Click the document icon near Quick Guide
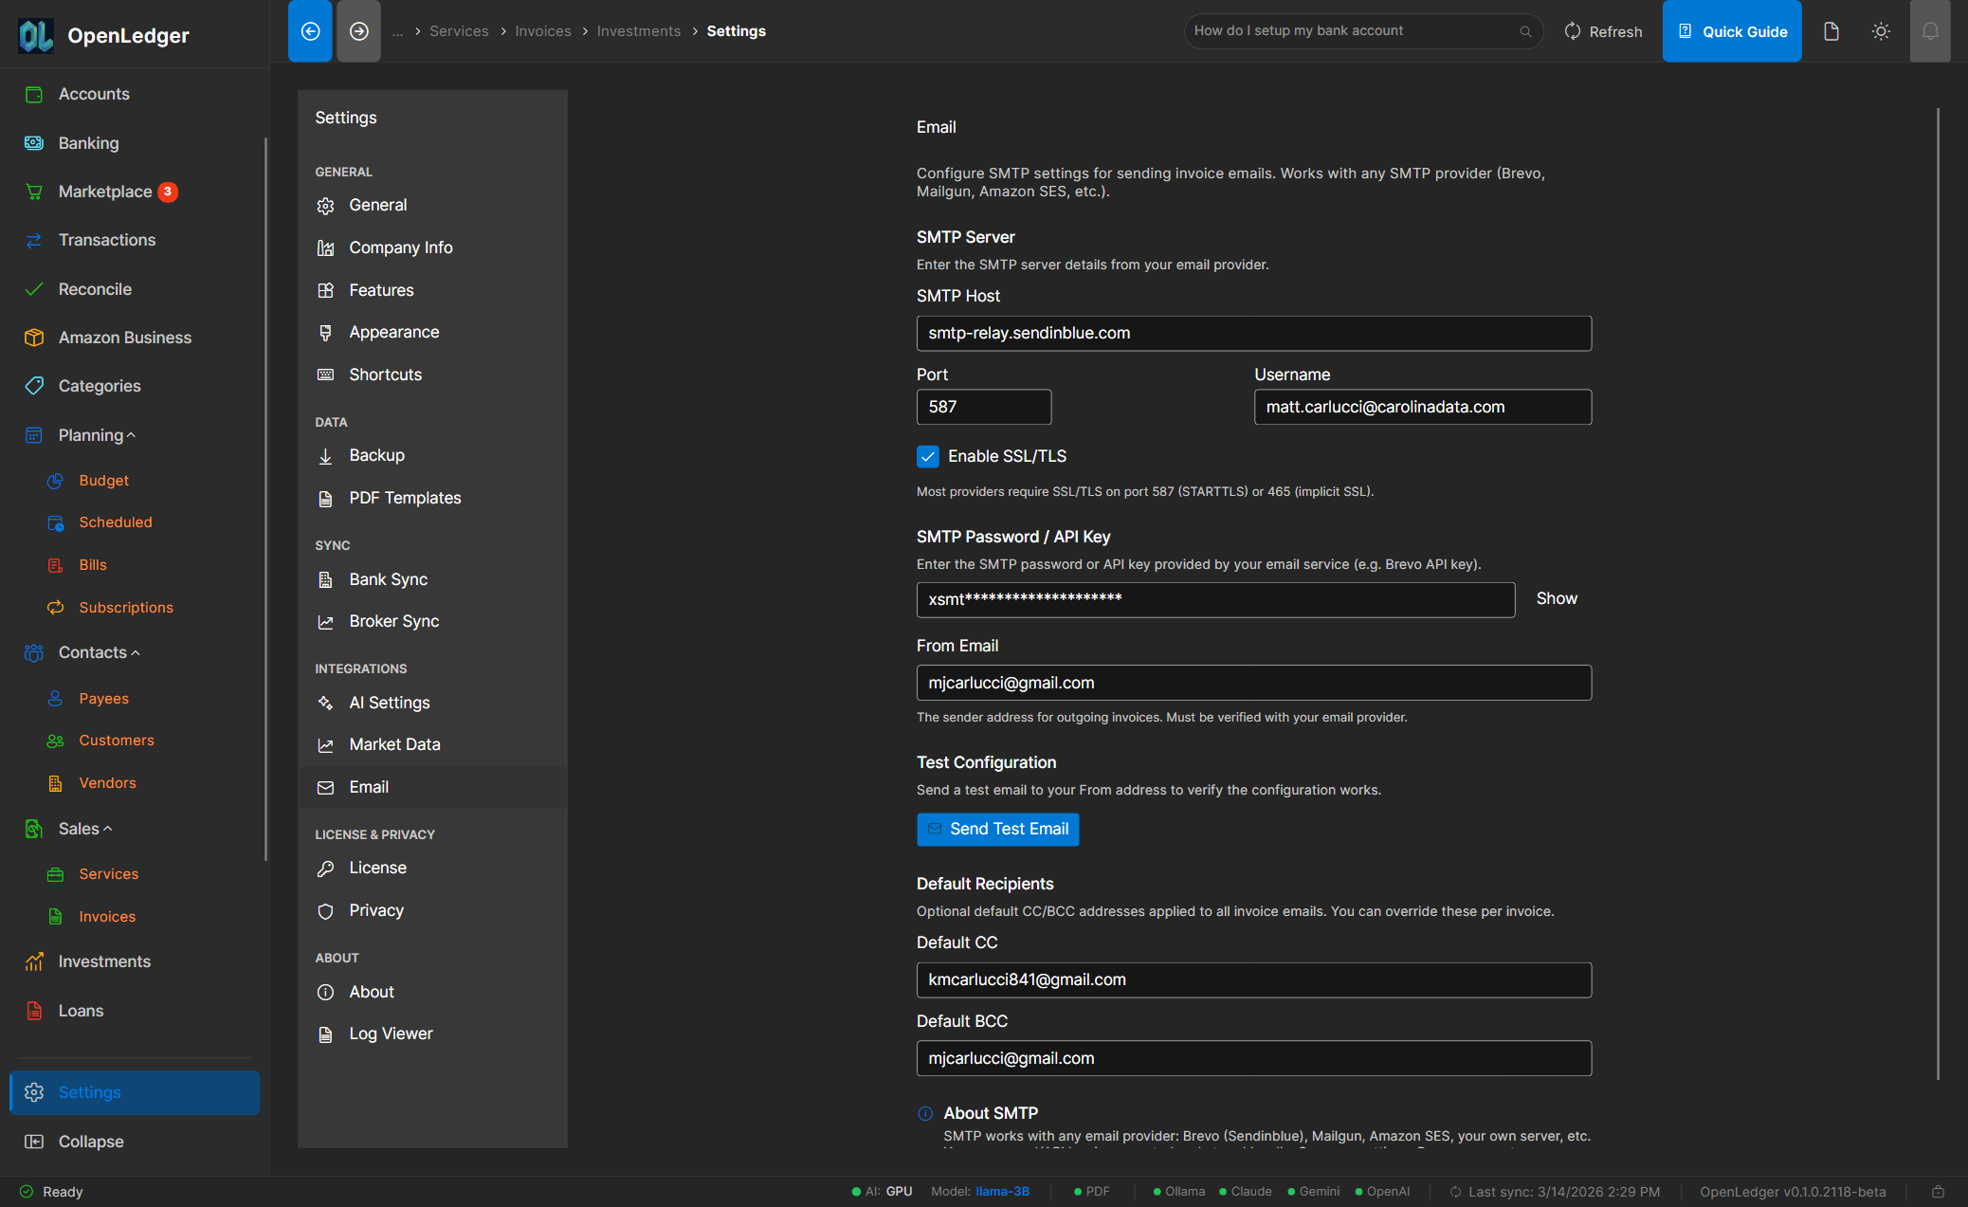 pos(1831,30)
